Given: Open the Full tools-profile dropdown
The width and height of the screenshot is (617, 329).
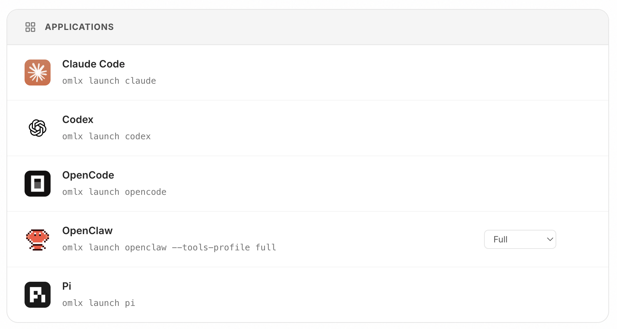Looking at the screenshot, I should (520, 239).
